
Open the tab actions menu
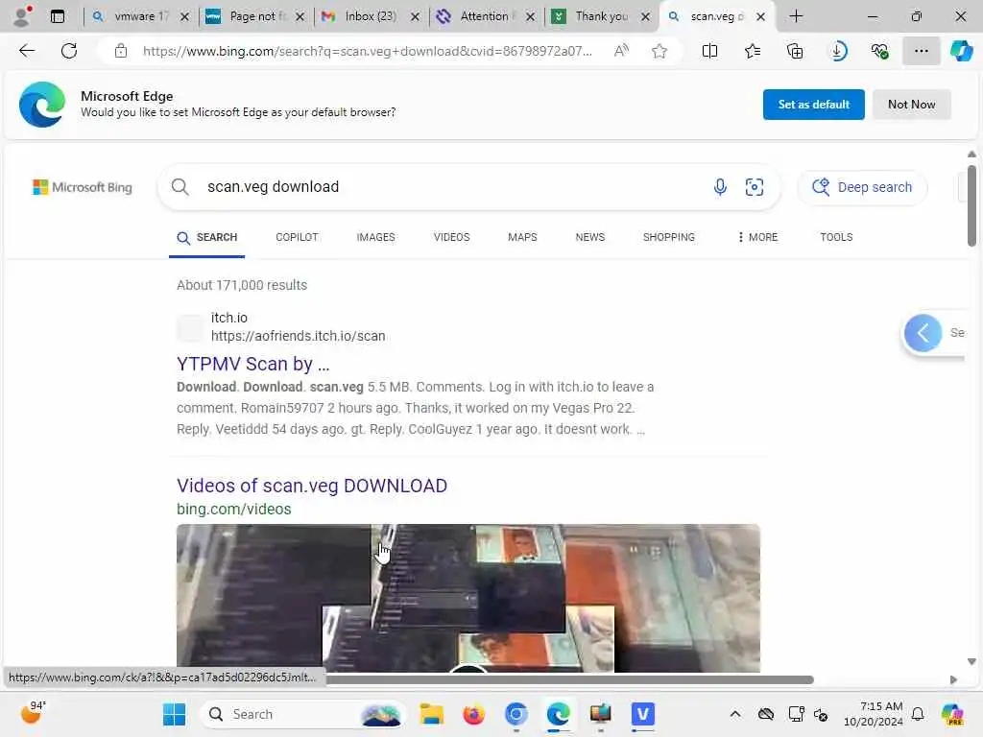click(x=58, y=16)
